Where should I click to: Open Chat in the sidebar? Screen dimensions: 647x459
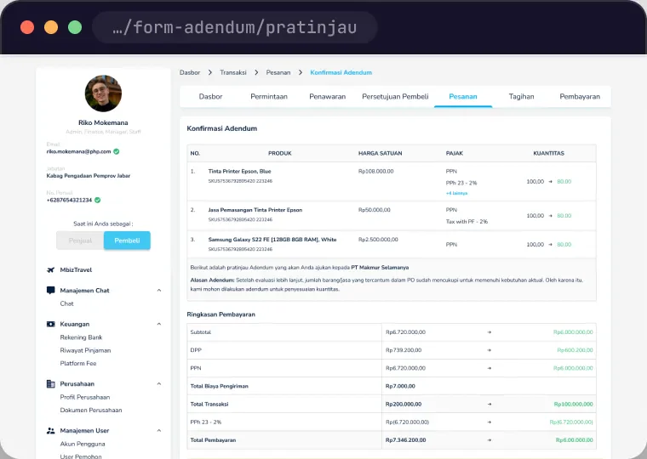point(67,303)
